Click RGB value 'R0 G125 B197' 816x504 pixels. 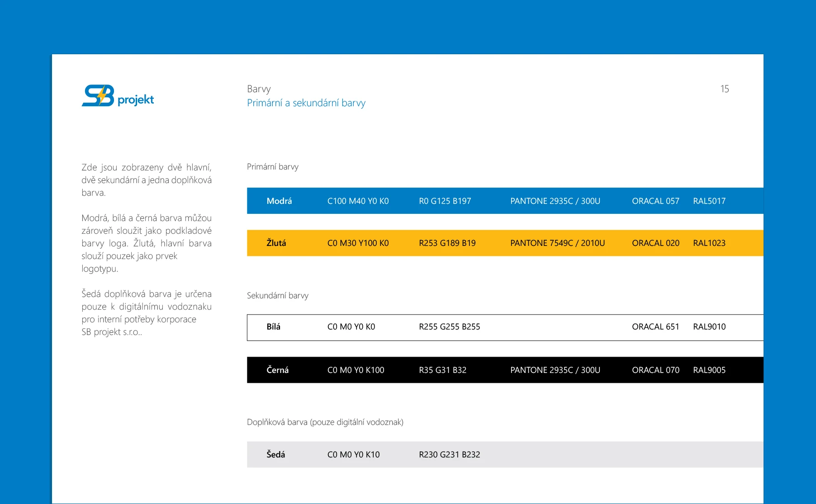coord(445,201)
